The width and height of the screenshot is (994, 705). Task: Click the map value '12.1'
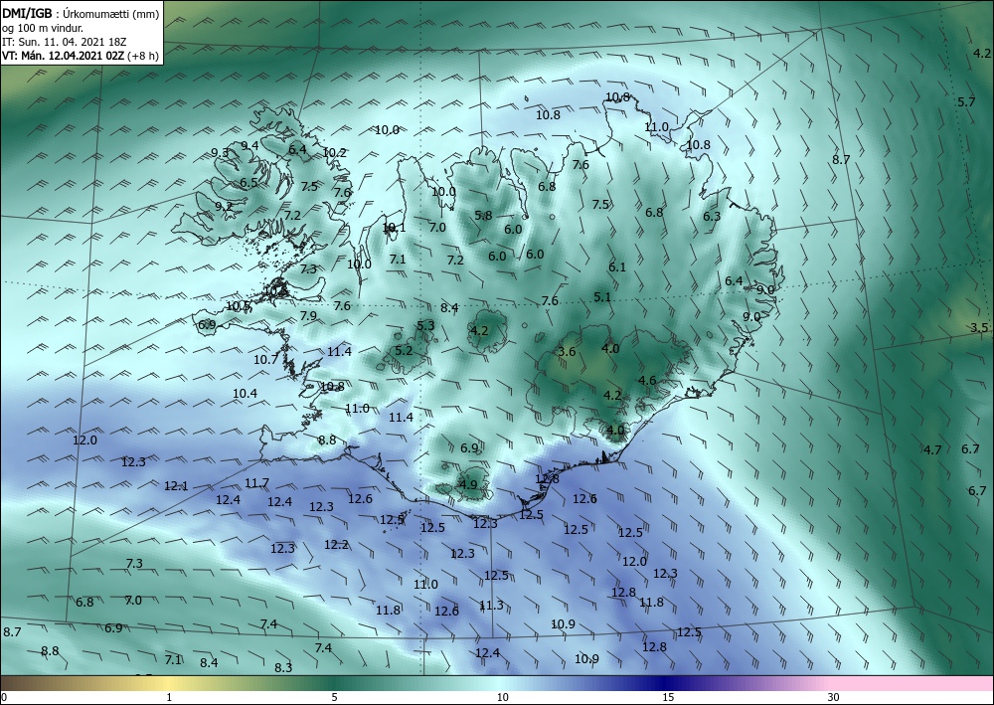click(176, 486)
